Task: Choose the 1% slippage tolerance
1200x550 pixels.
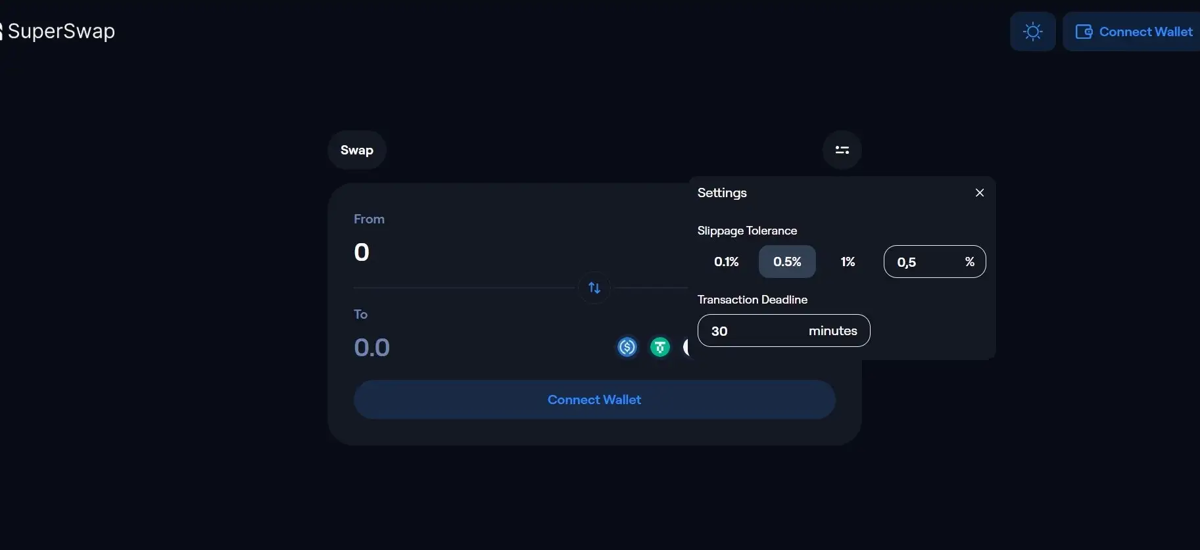Action: pyautogui.click(x=848, y=262)
